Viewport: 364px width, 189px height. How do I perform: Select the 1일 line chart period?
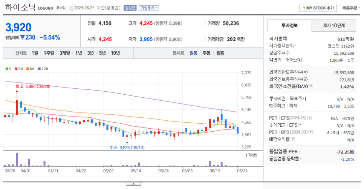pos(35,53)
